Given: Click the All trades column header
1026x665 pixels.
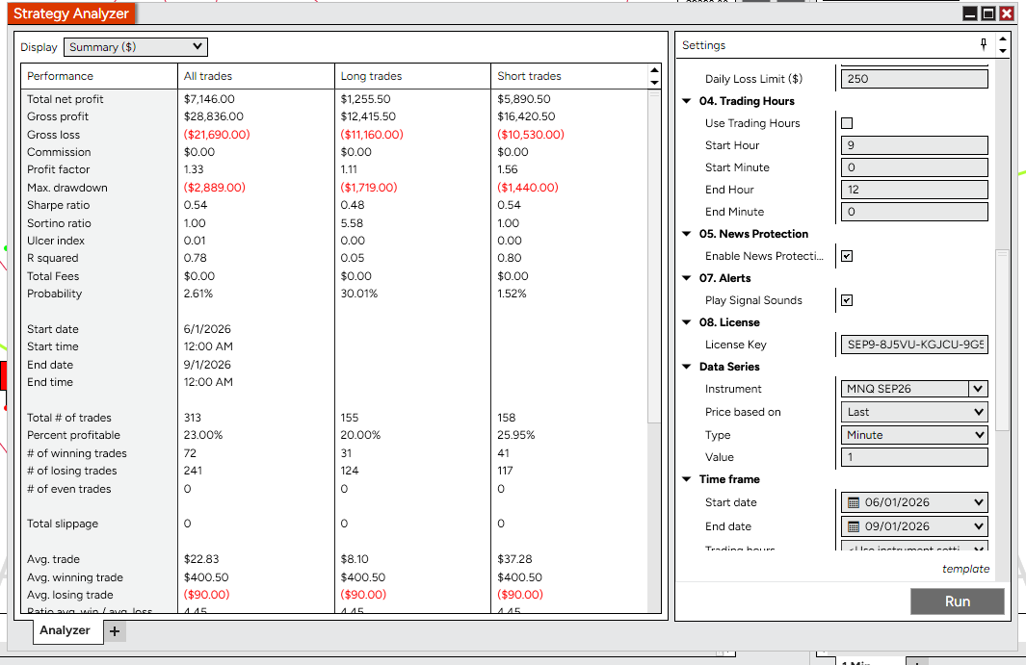Looking at the screenshot, I should [x=256, y=76].
